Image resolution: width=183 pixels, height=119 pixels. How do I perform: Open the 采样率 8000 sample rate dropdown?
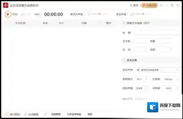tap(171, 88)
